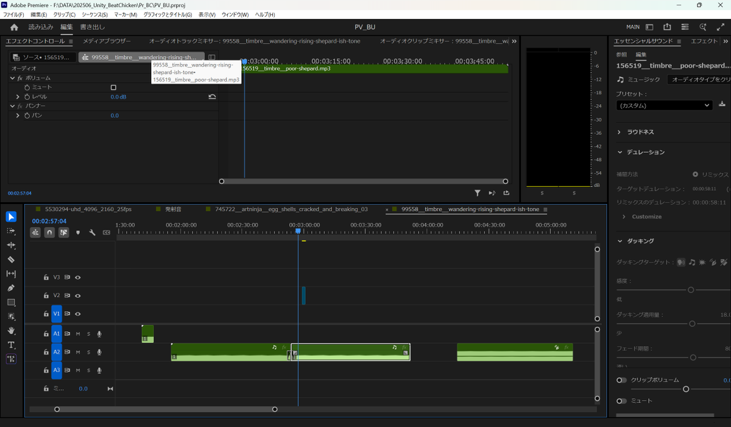Screen dimensions: 731x427
Task: Open the File (ファイル) menu
Action: point(13,15)
